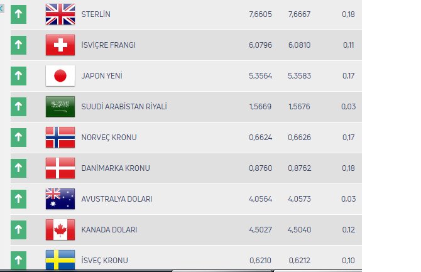
Task: Click the Australian flag icon
Action: pos(60,199)
